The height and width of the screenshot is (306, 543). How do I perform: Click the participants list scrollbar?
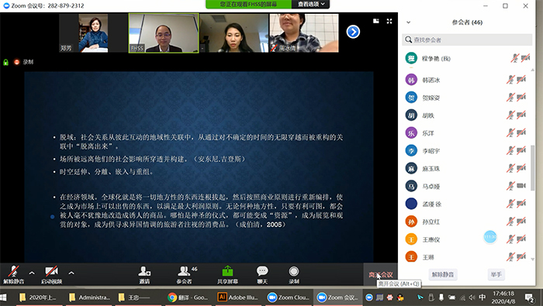tap(532, 167)
